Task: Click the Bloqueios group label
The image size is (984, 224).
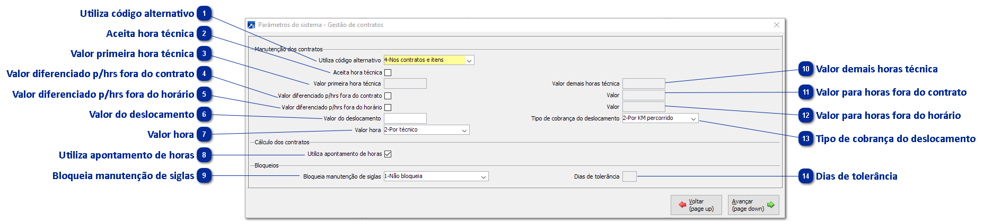Action: 267,165
